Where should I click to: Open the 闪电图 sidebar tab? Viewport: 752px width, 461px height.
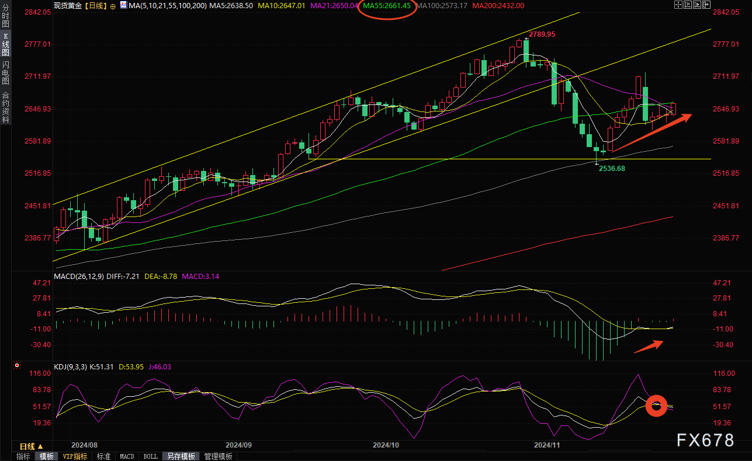(x=5, y=72)
